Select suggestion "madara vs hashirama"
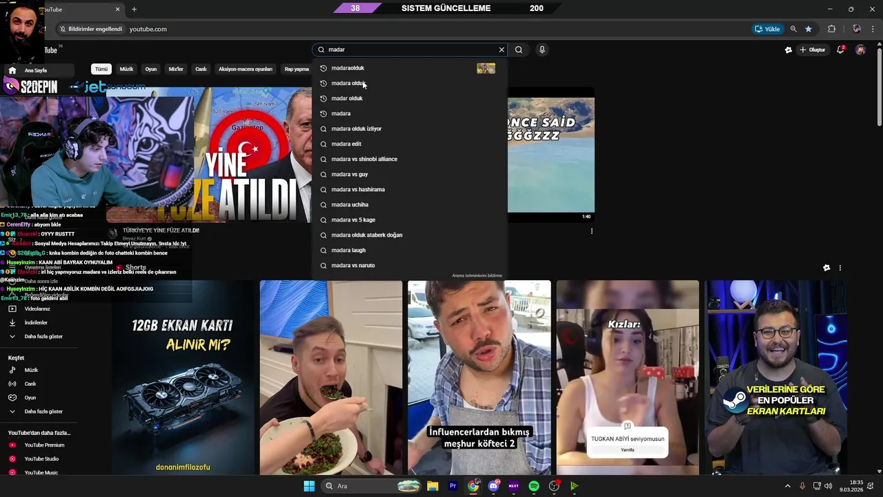Screen dimensions: 883x497 pos(410,189)
